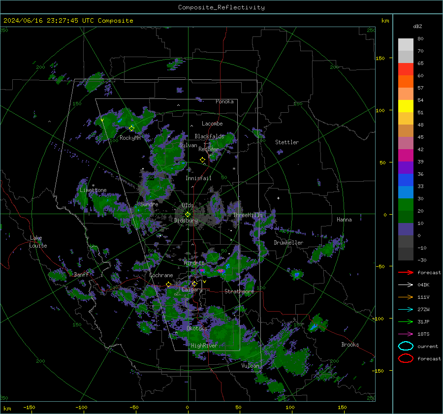Click the Lacombe label
Screen dimensions: 443x414
point(212,124)
